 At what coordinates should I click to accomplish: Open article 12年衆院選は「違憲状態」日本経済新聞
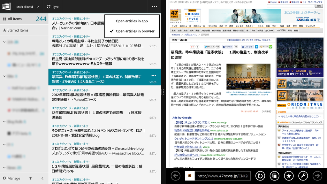[104, 113]
